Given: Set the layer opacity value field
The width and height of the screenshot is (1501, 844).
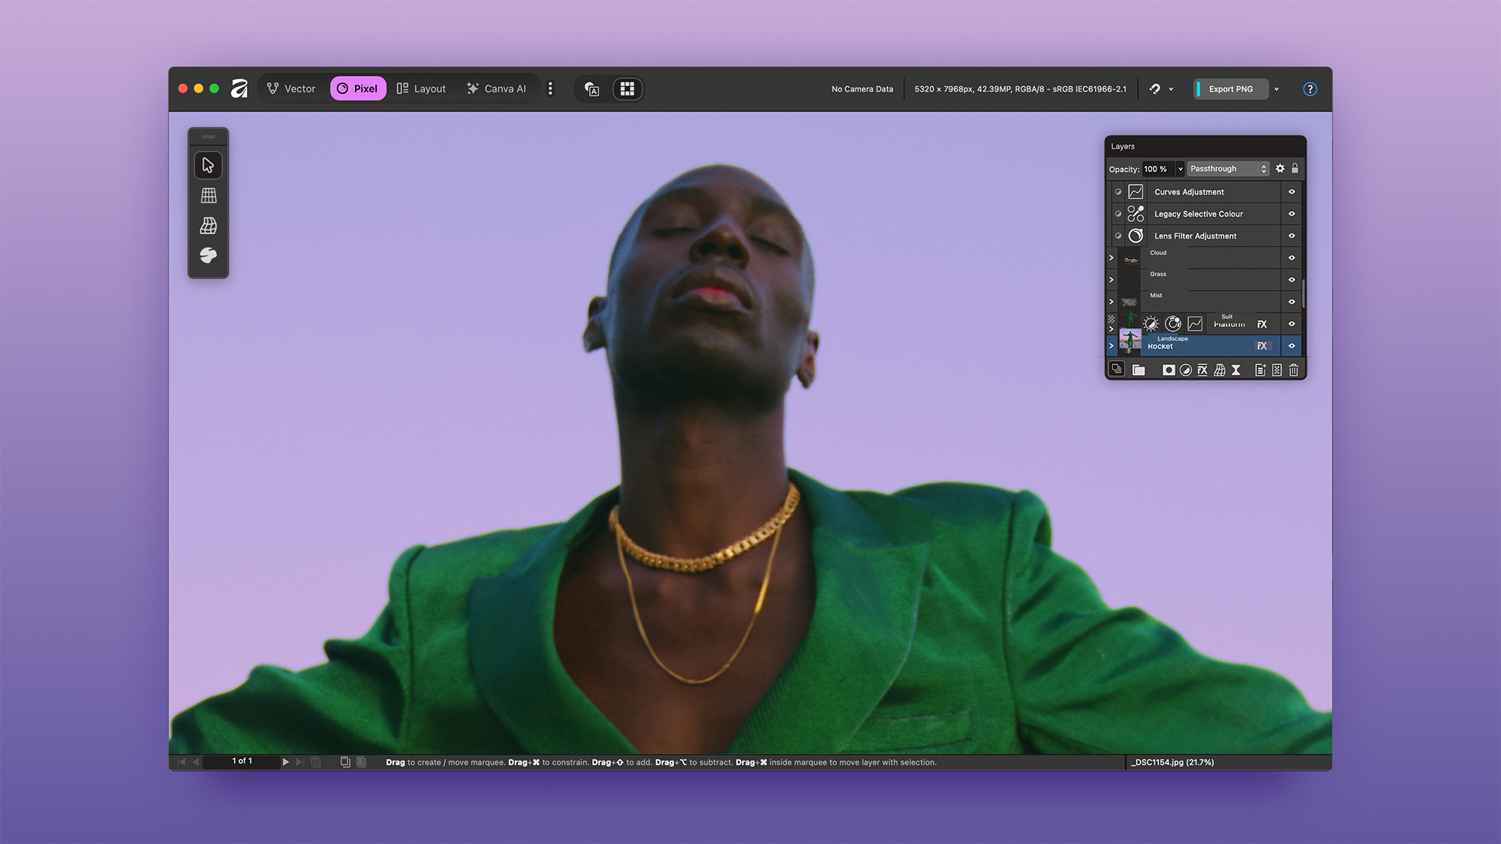Looking at the screenshot, I should 1158,169.
